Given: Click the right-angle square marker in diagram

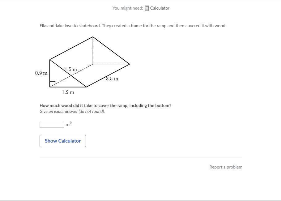Looking at the screenshot, I should click(x=53, y=84).
